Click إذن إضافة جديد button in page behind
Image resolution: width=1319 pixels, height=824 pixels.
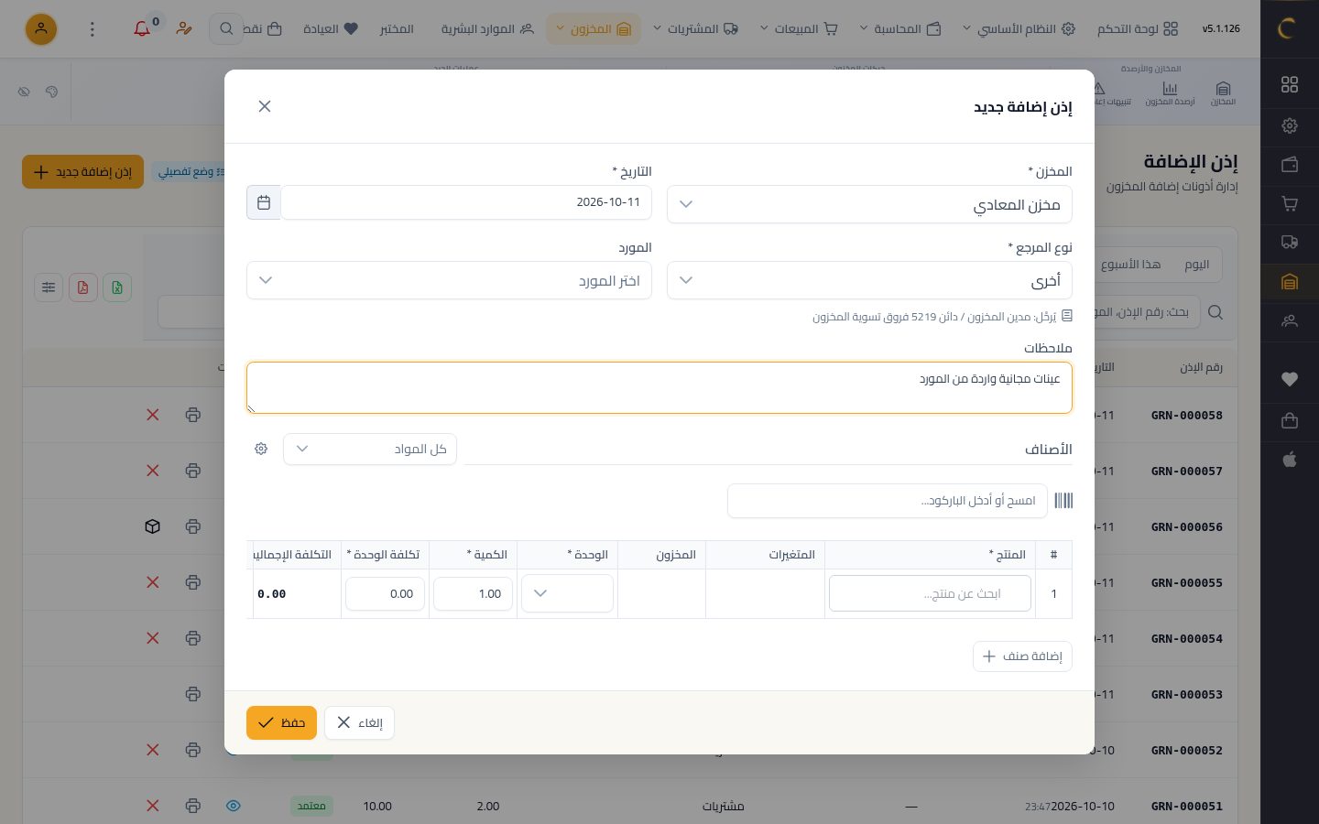pyautogui.click(x=82, y=171)
